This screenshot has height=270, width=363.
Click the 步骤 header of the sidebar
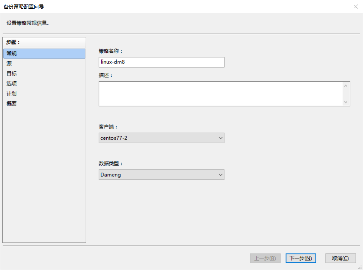tap(13, 42)
